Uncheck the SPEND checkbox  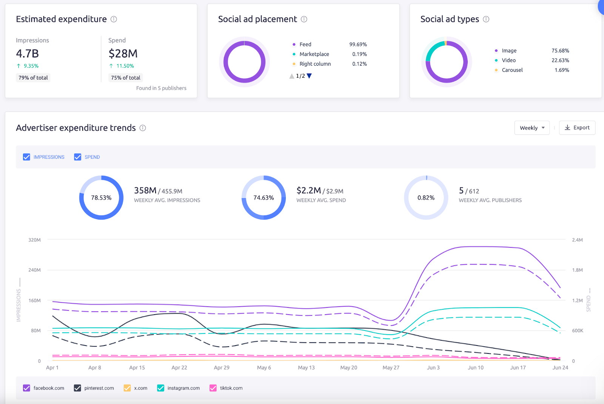tap(78, 157)
